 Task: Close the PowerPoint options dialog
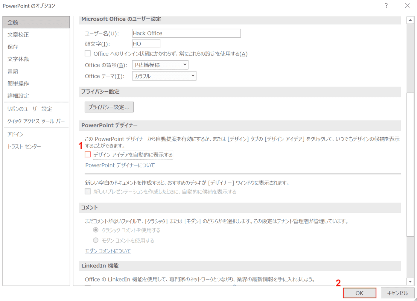click(x=407, y=6)
